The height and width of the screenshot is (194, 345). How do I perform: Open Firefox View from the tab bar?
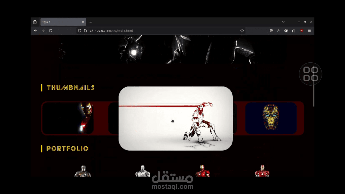coord(35,22)
